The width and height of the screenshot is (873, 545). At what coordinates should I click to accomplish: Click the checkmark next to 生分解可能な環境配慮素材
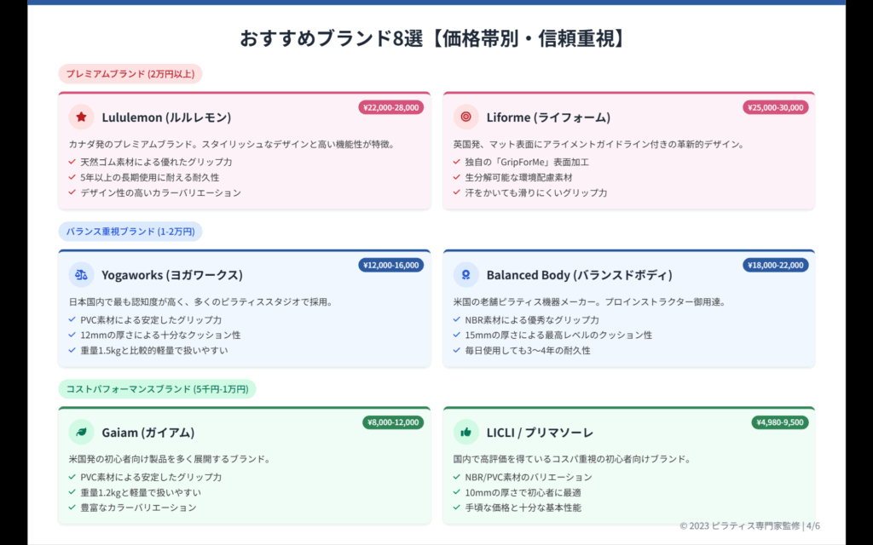click(x=457, y=177)
